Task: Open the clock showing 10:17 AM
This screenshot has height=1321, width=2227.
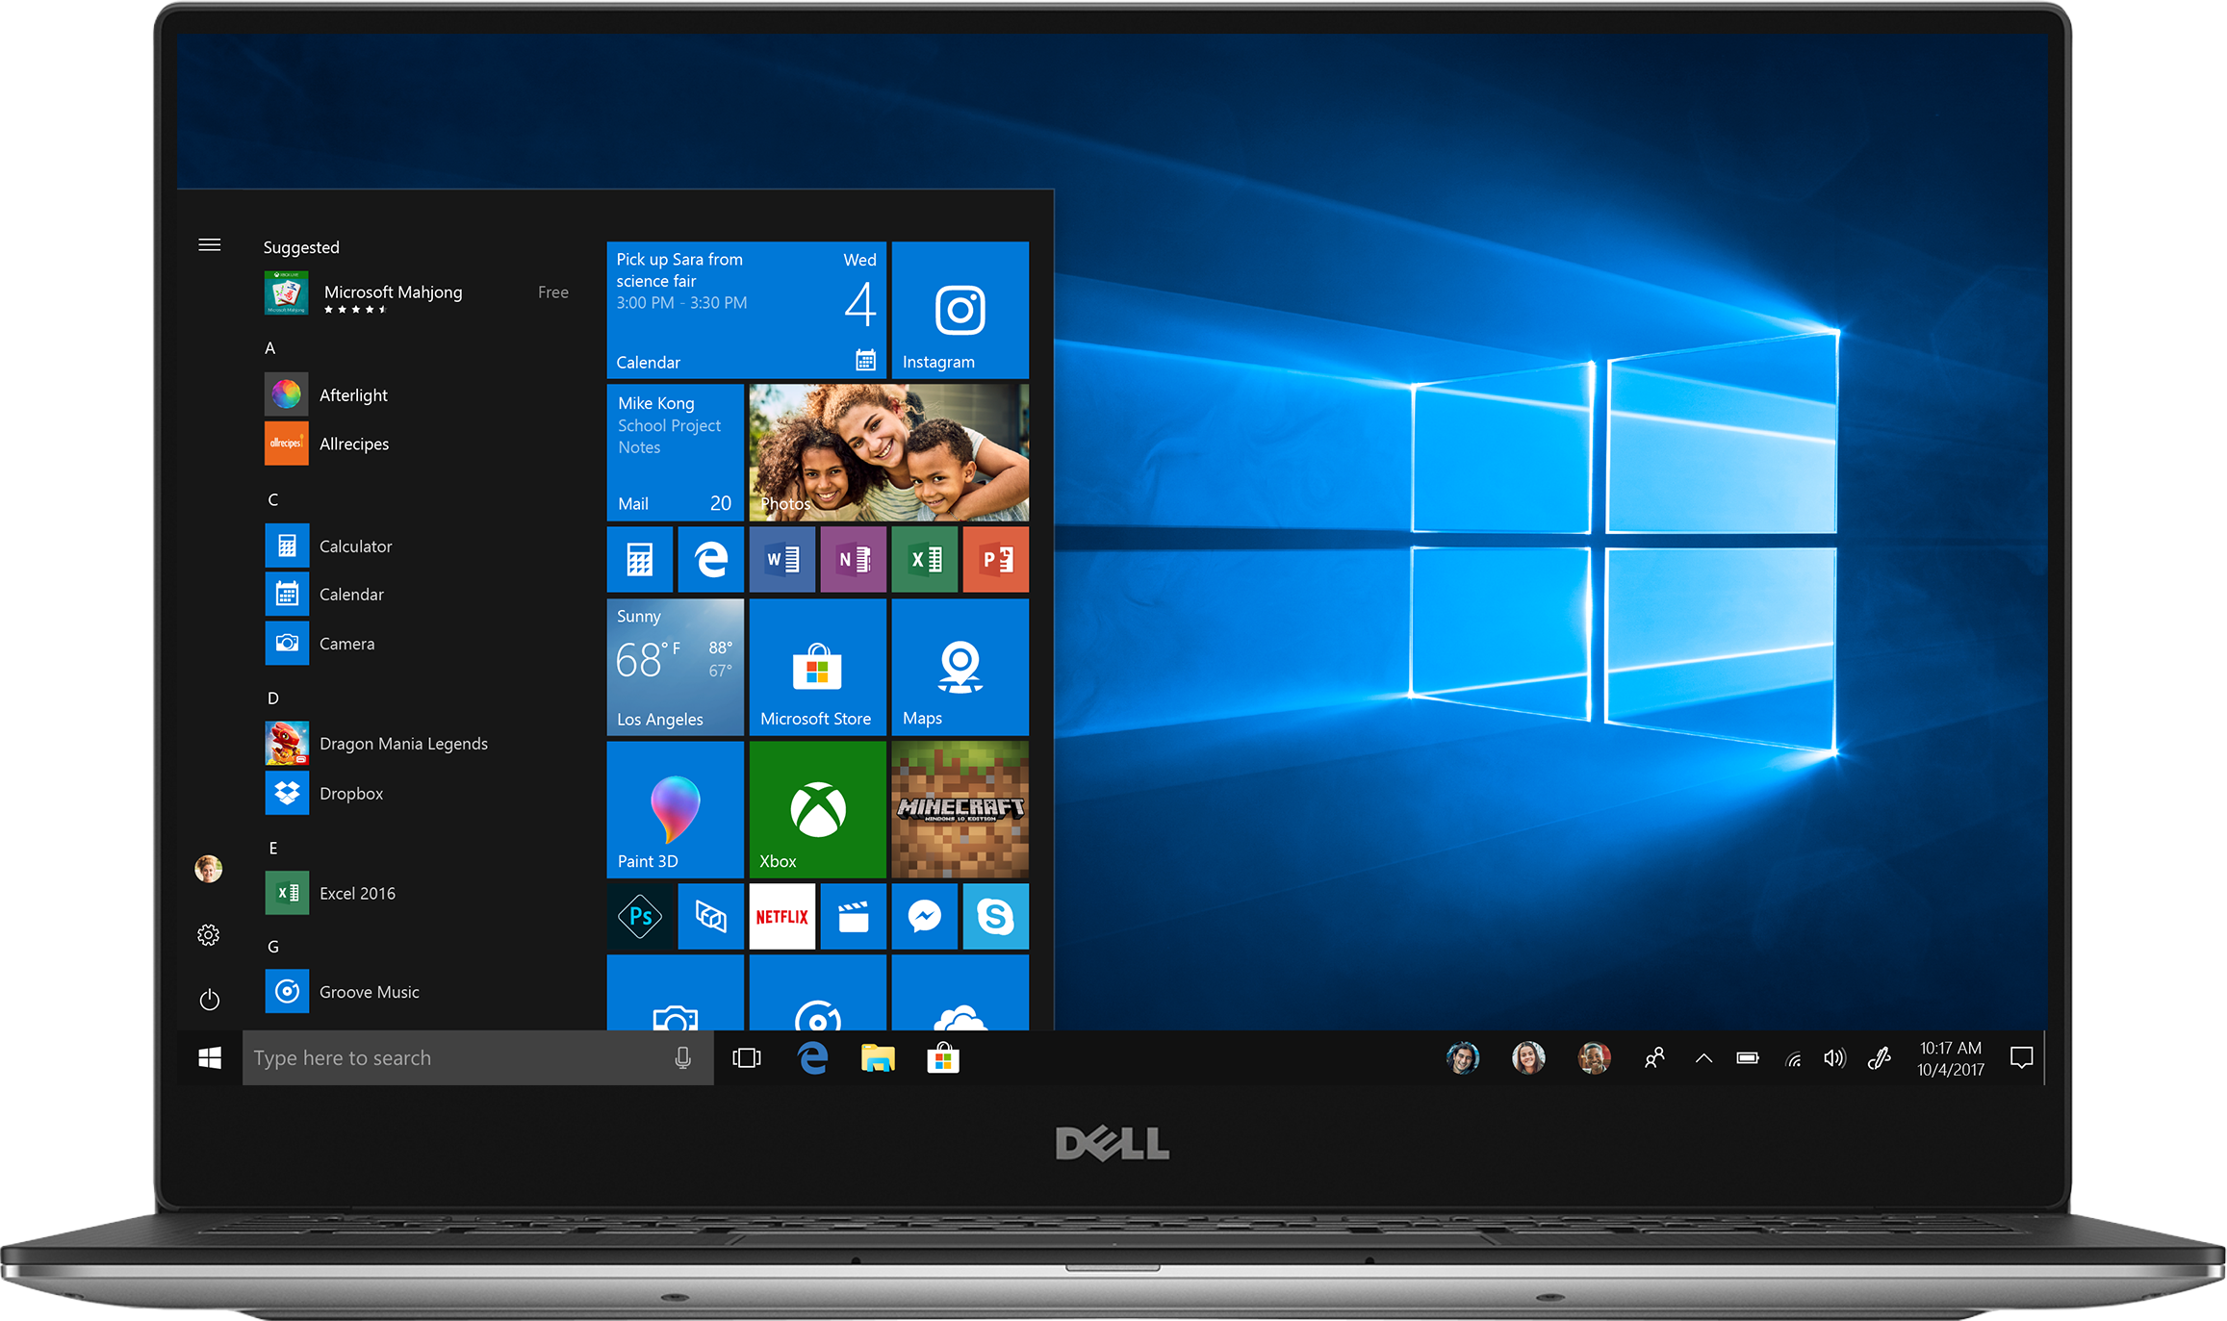Action: click(1951, 1058)
